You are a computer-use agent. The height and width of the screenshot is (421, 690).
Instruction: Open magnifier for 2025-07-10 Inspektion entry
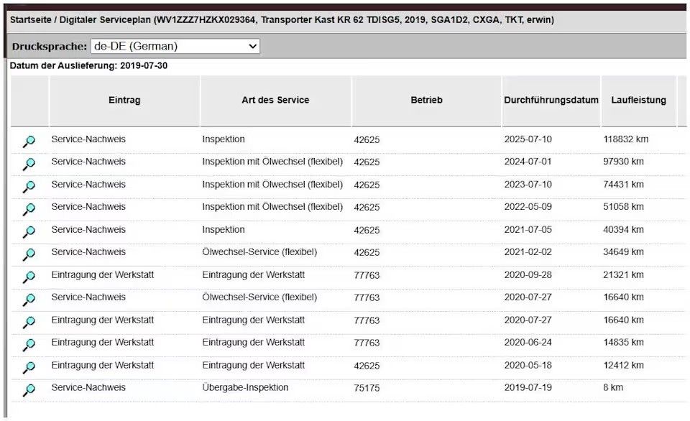point(29,142)
